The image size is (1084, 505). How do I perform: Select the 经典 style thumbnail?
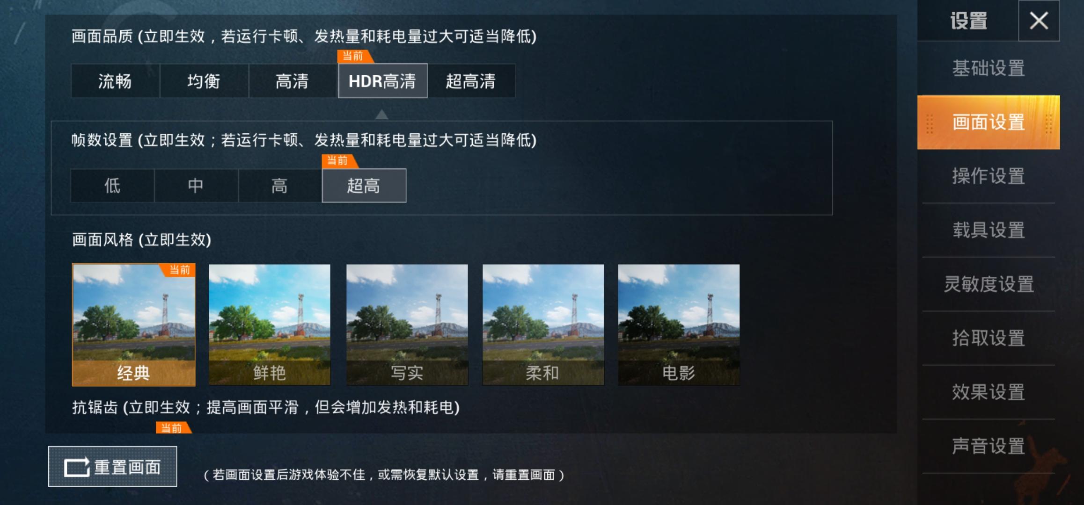pyautogui.click(x=134, y=325)
